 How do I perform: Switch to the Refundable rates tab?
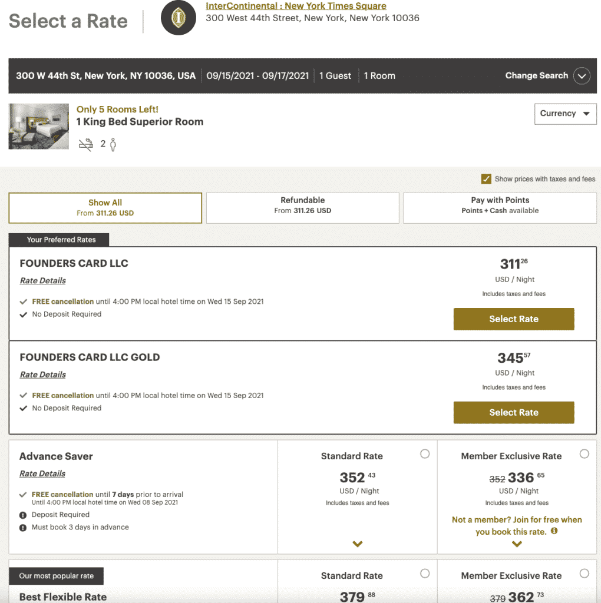[x=303, y=205]
